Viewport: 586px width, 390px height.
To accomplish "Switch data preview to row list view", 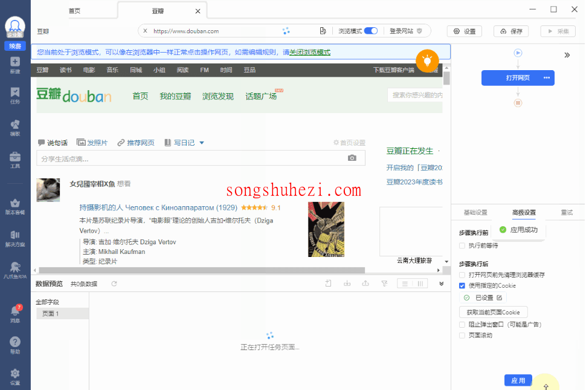I will (405, 284).
